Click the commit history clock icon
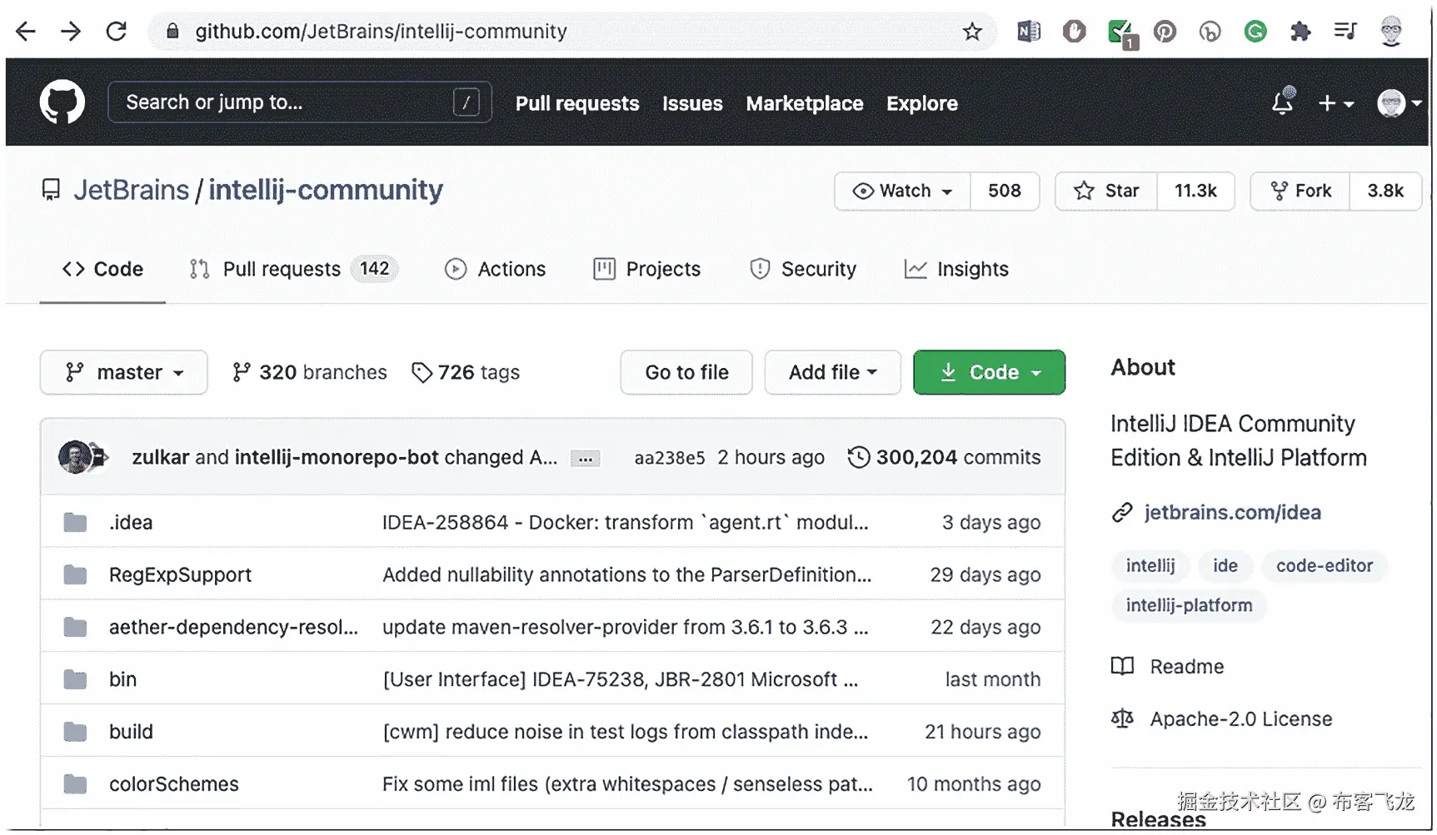 click(859, 457)
